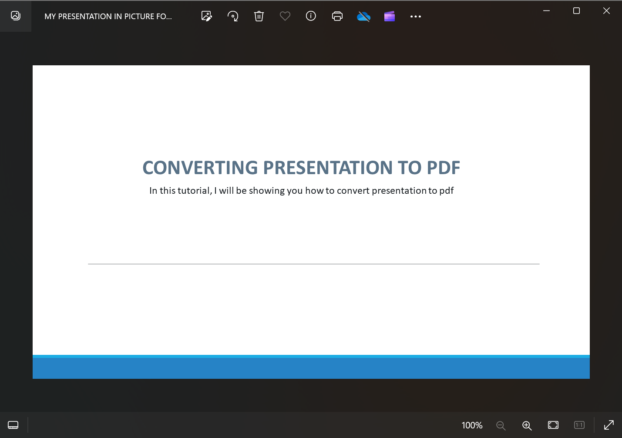The image size is (622, 438).
Task: Rotate the current photo
Action: coord(233,16)
